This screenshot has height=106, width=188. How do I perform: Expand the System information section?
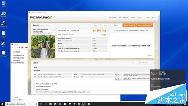click(x=34, y=89)
